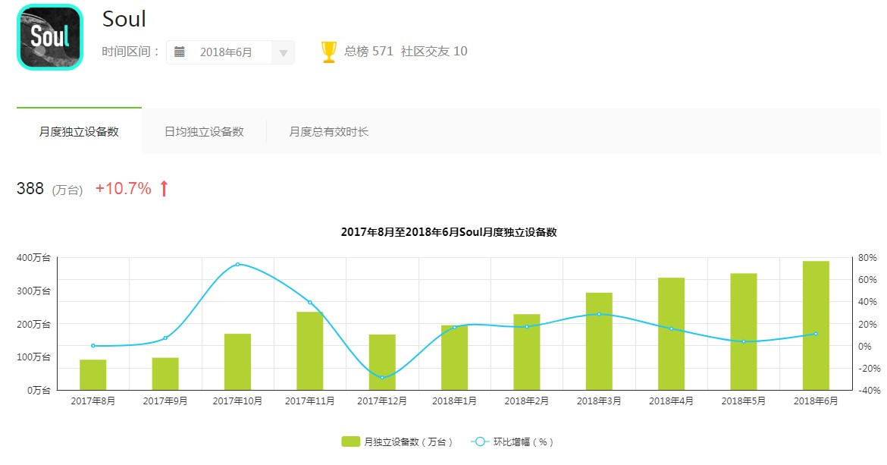
Task: Click the 2018年6月 green bar
Action: coord(816,326)
